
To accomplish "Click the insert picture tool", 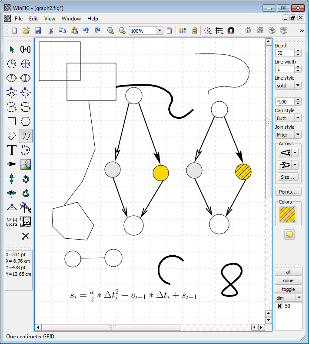I will [26, 164].
